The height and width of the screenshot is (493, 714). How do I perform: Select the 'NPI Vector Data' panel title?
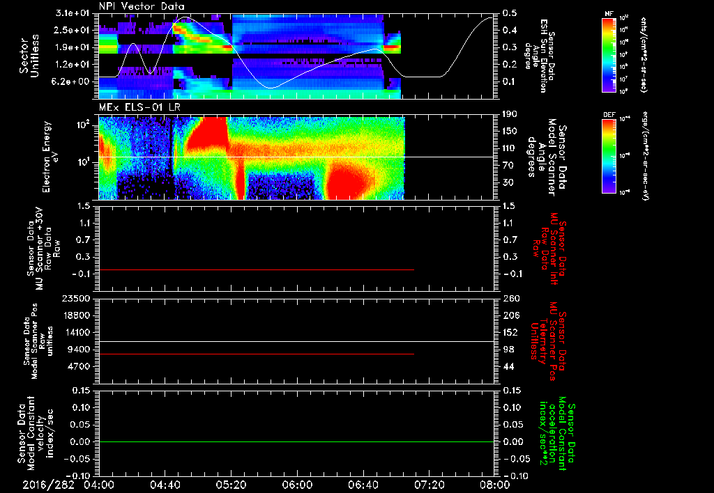[x=142, y=6]
